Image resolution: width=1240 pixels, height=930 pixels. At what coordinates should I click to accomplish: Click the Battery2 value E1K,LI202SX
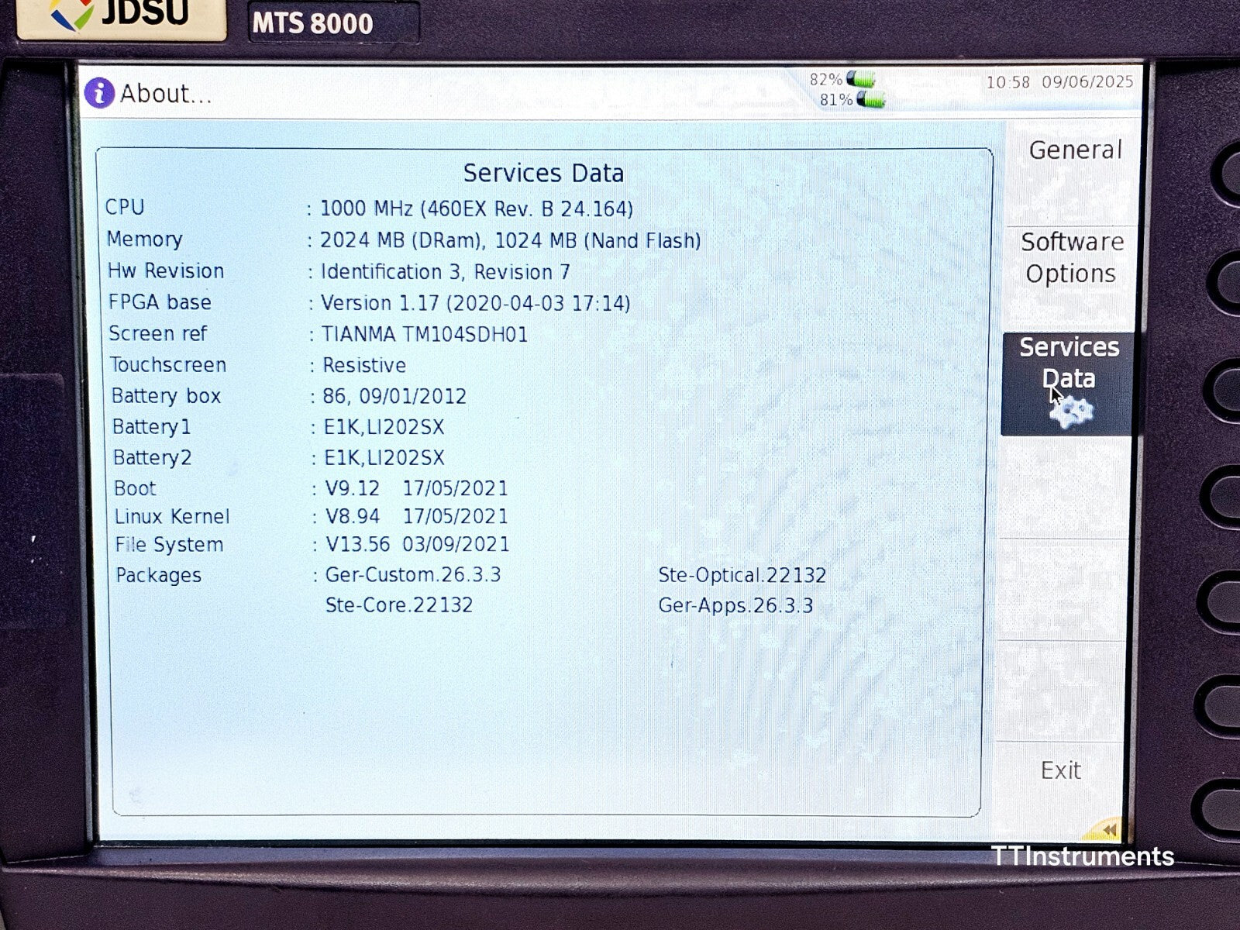[x=384, y=458]
